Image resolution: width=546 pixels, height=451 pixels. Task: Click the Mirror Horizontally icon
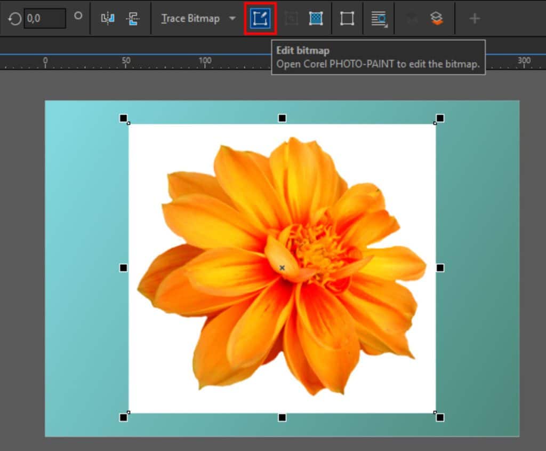point(108,19)
